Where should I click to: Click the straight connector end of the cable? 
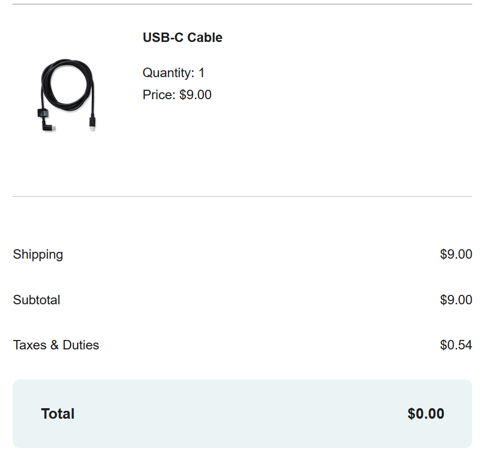point(92,122)
